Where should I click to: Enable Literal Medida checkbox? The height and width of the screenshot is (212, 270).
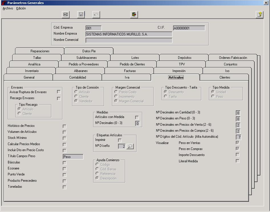coord(237,161)
